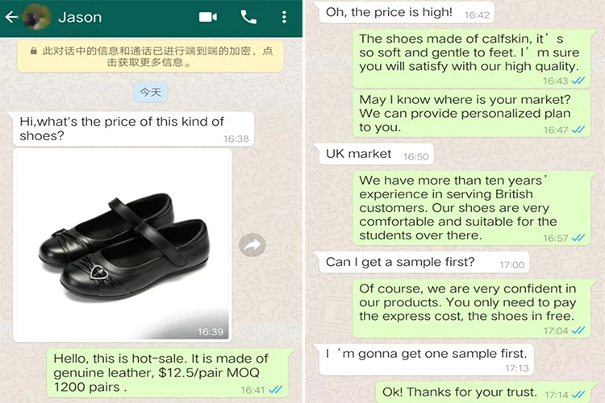
Task: Open the contact name Jason
Action: pos(80,18)
